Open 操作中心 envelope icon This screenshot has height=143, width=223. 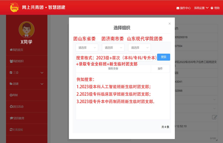178,8
